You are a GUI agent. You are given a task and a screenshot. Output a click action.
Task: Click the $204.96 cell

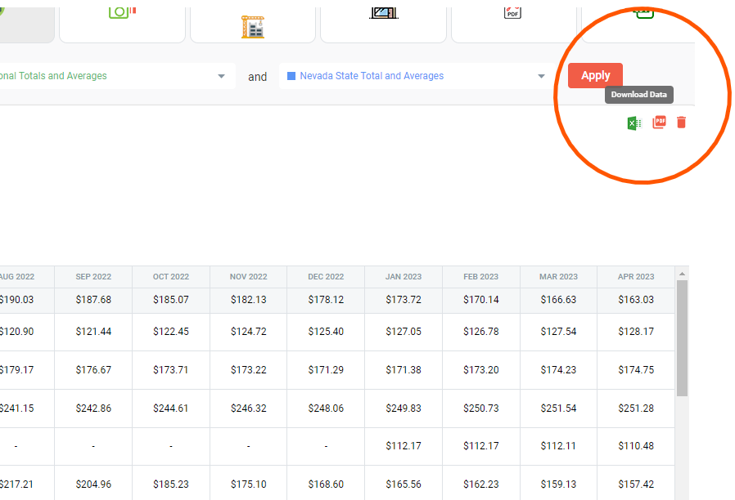click(x=93, y=484)
